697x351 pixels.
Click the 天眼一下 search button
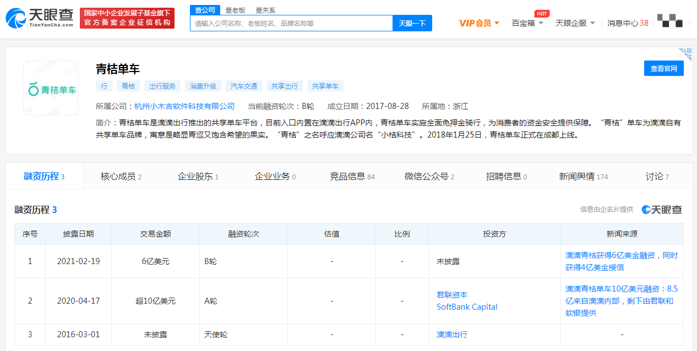click(x=412, y=23)
